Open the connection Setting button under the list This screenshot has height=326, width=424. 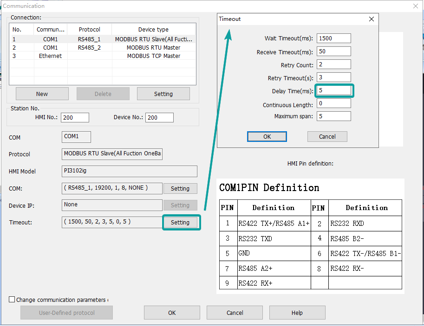tap(163, 94)
